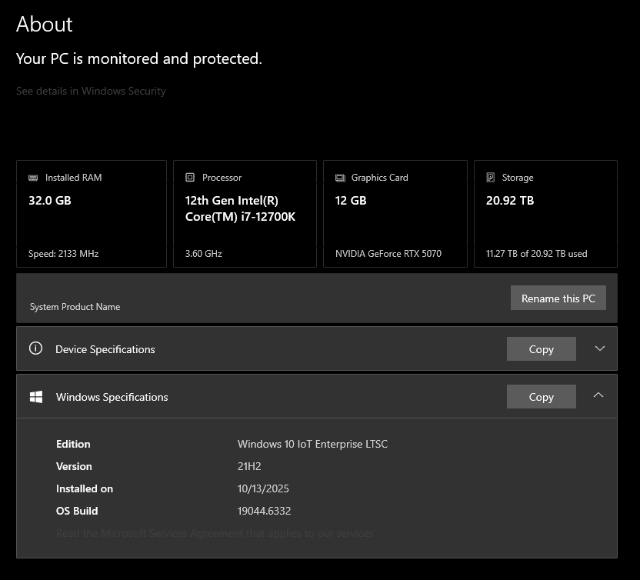The image size is (640, 580).
Task: Click the Storage label
Action: [518, 178]
